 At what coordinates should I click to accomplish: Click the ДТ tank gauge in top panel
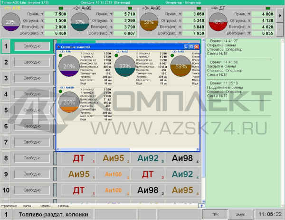click(x=218, y=22)
